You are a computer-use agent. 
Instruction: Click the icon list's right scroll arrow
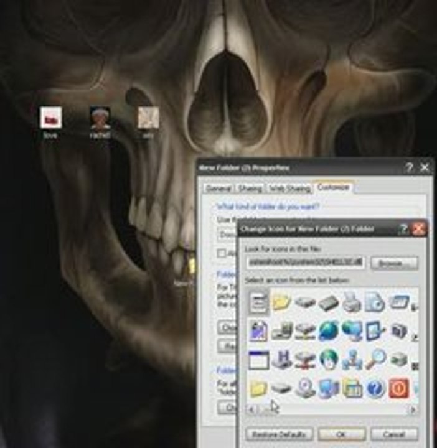[x=413, y=409]
